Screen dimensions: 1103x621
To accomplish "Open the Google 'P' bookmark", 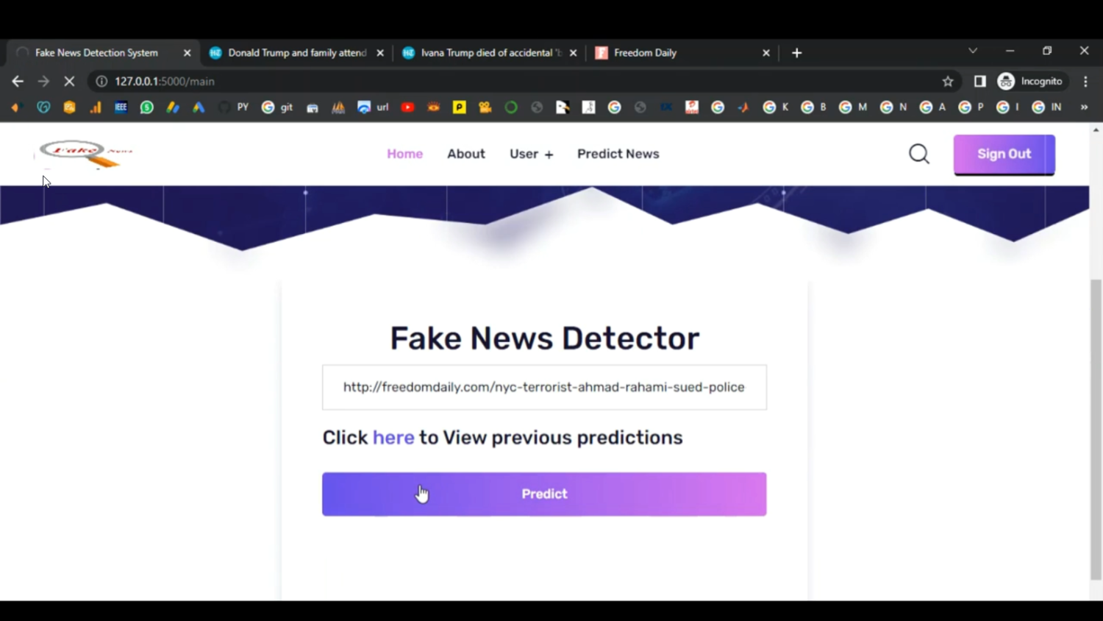I will click(971, 107).
